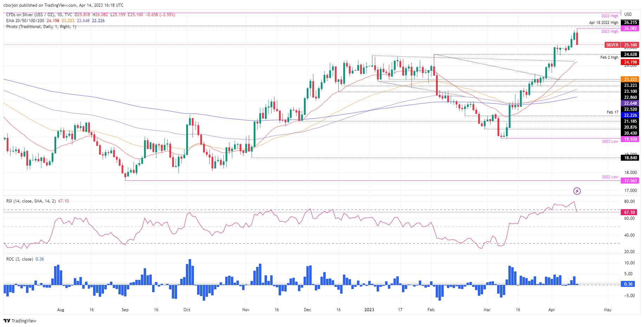Click the purple 22.648 value in EMA legend
Image resolution: width=644 pixels, height=327 pixels.
click(x=83, y=21)
